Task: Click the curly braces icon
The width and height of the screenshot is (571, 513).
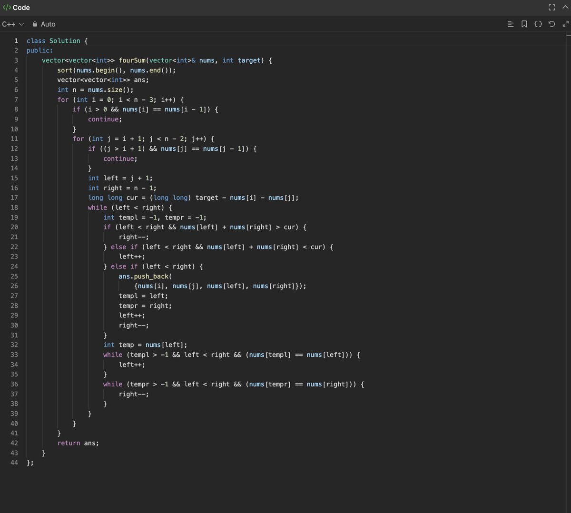Action: [538, 24]
